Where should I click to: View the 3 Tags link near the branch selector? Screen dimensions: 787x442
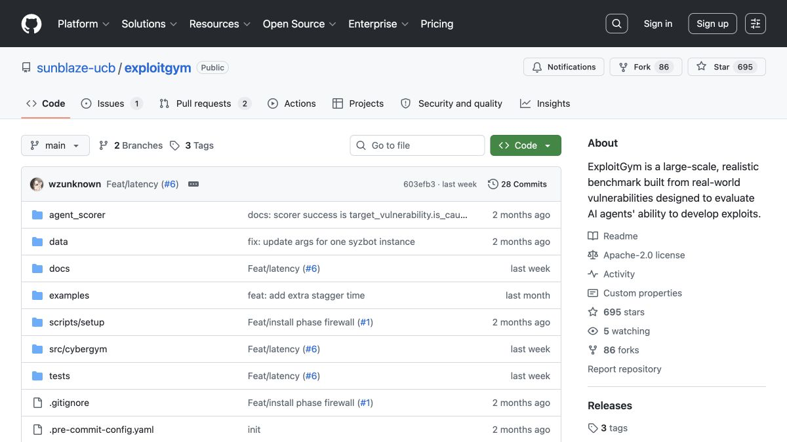(x=192, y=145)
